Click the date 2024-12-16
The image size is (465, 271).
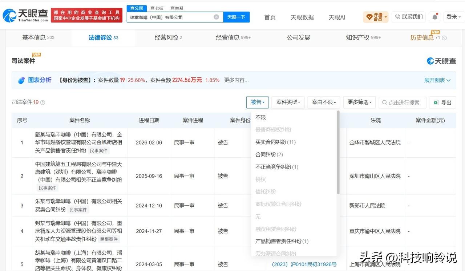149,206
